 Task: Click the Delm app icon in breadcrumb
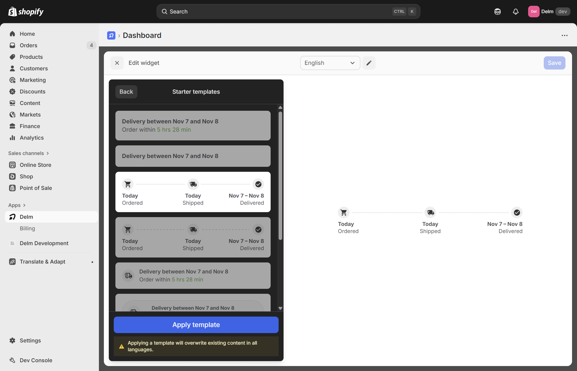(111, 35)
